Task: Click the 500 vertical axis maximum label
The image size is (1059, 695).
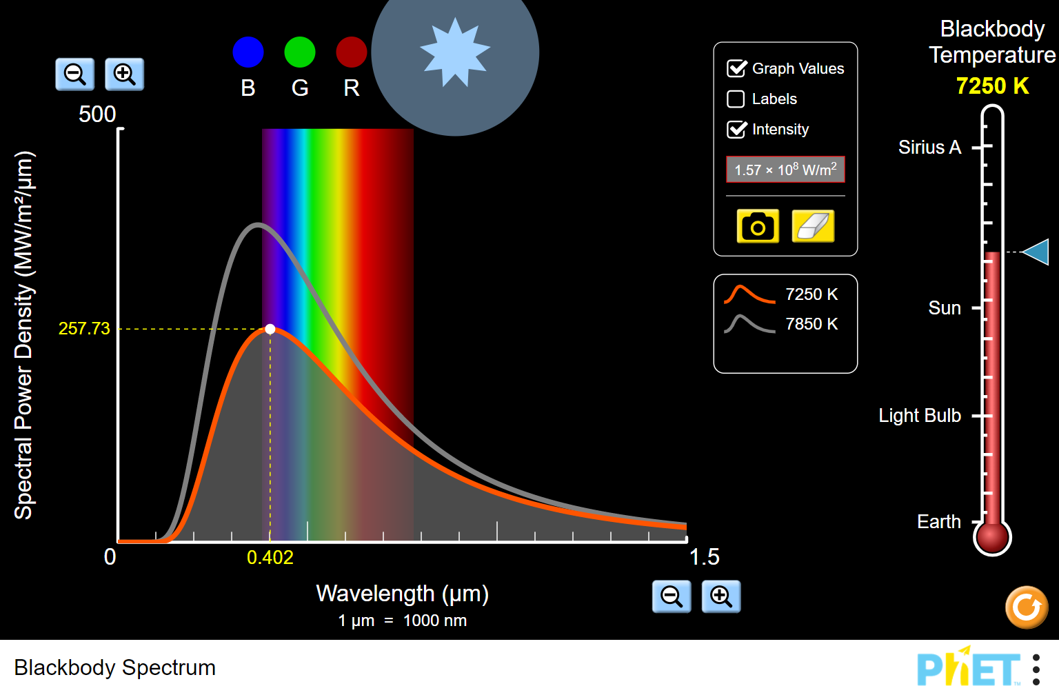Action: [x=97, y=114]
